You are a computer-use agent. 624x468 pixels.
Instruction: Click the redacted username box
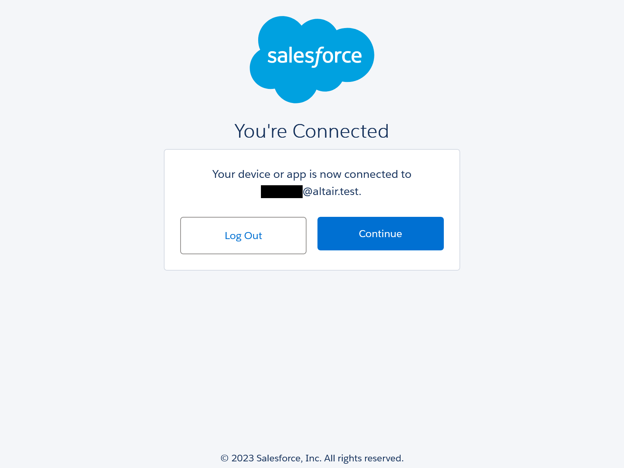coord(281,191)
